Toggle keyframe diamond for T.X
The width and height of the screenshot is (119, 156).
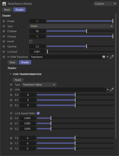(x=11, y=138)
